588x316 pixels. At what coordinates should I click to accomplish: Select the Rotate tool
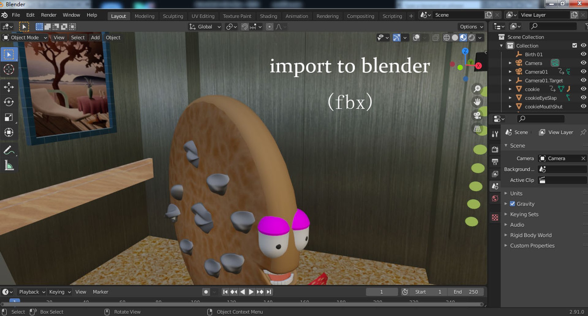(x=9, y=102)
